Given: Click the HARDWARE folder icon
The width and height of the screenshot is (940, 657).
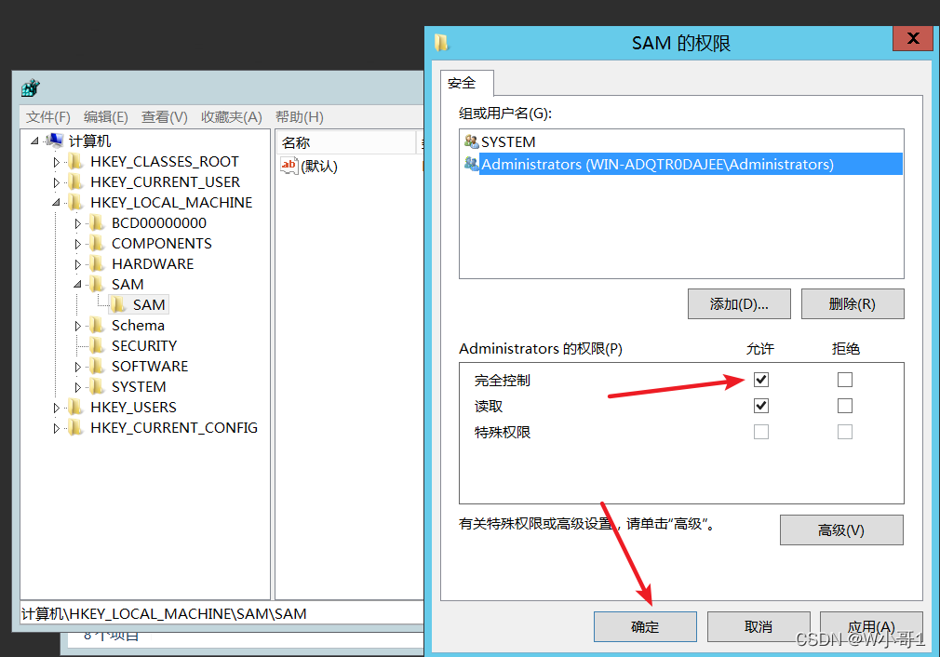Looking at the screenshot, I should (x=97, y=263).
